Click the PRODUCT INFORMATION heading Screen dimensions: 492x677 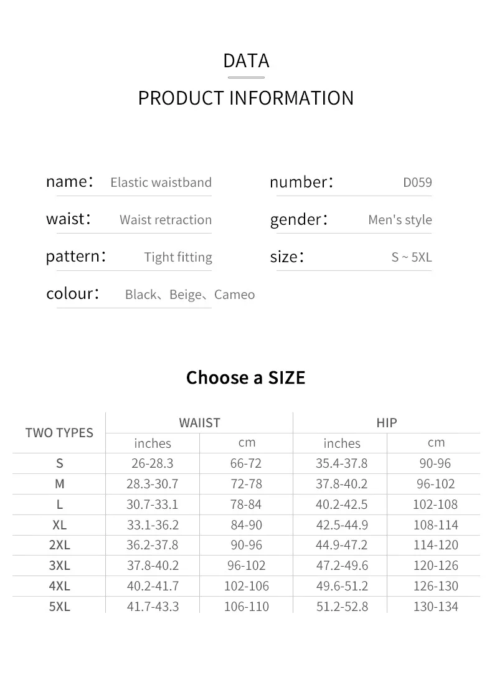(246, 98)
